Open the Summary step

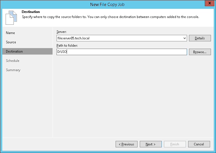[13, 70]
